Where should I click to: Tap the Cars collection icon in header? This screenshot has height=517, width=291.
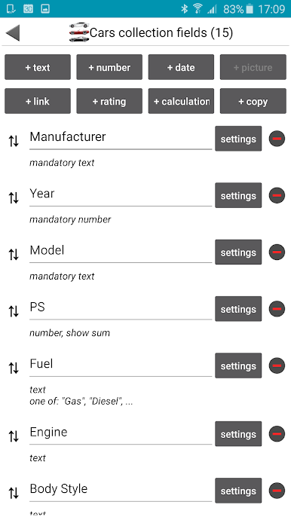(x=79, y=32)
